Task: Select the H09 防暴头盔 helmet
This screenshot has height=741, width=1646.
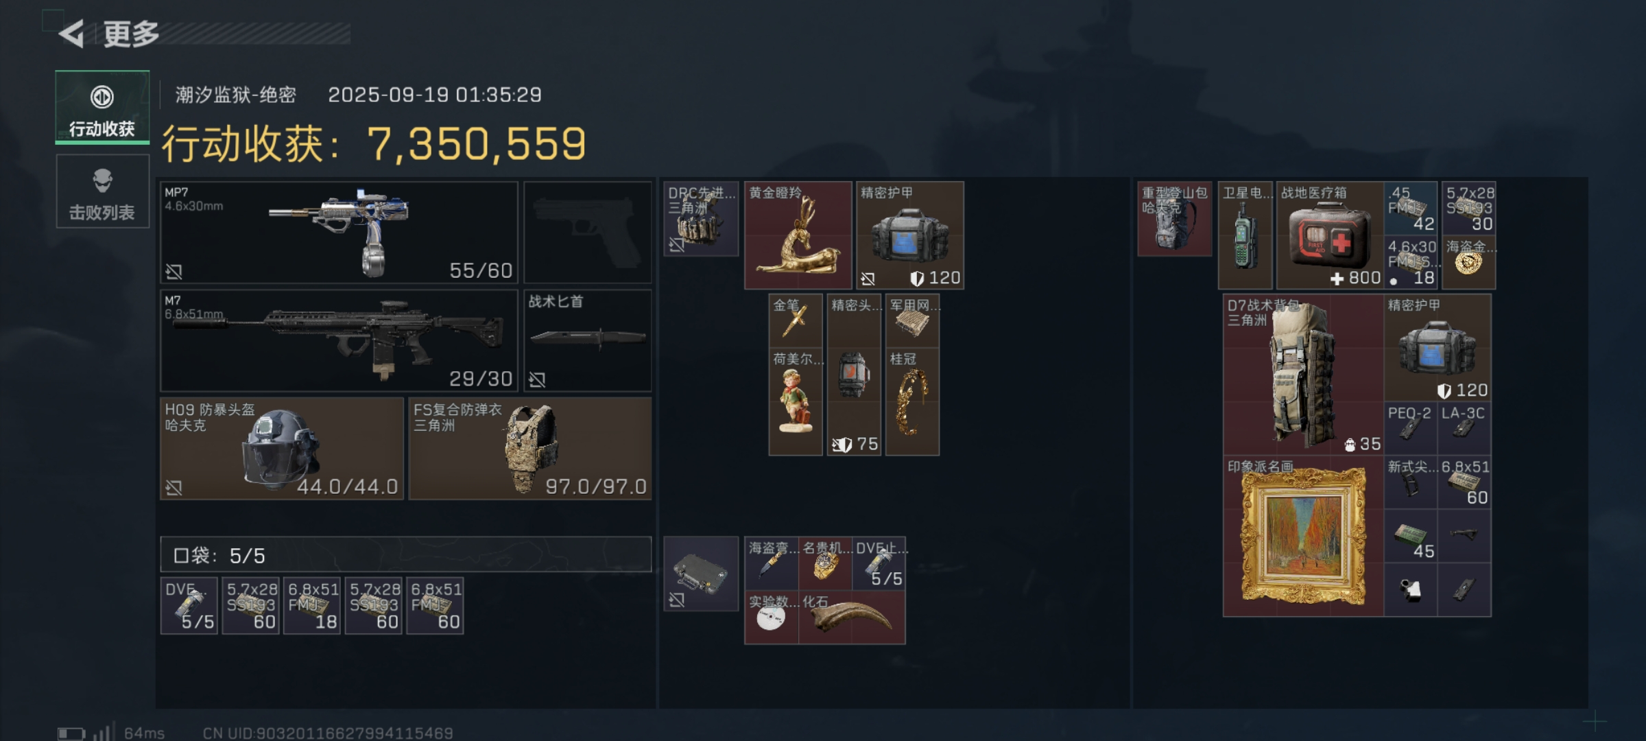Action: pyautogui.click(x=282, y=448)
